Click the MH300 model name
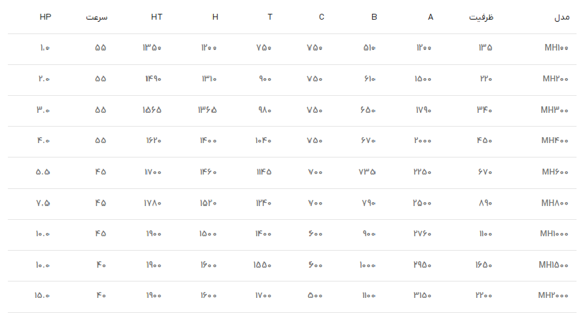Viewport: 587px width, 313px height. tap(557, 110)
